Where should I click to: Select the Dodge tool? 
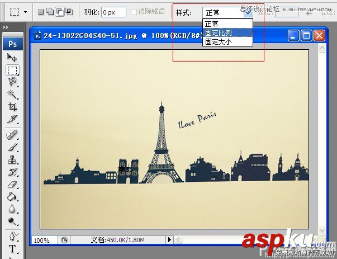(12, 221)
